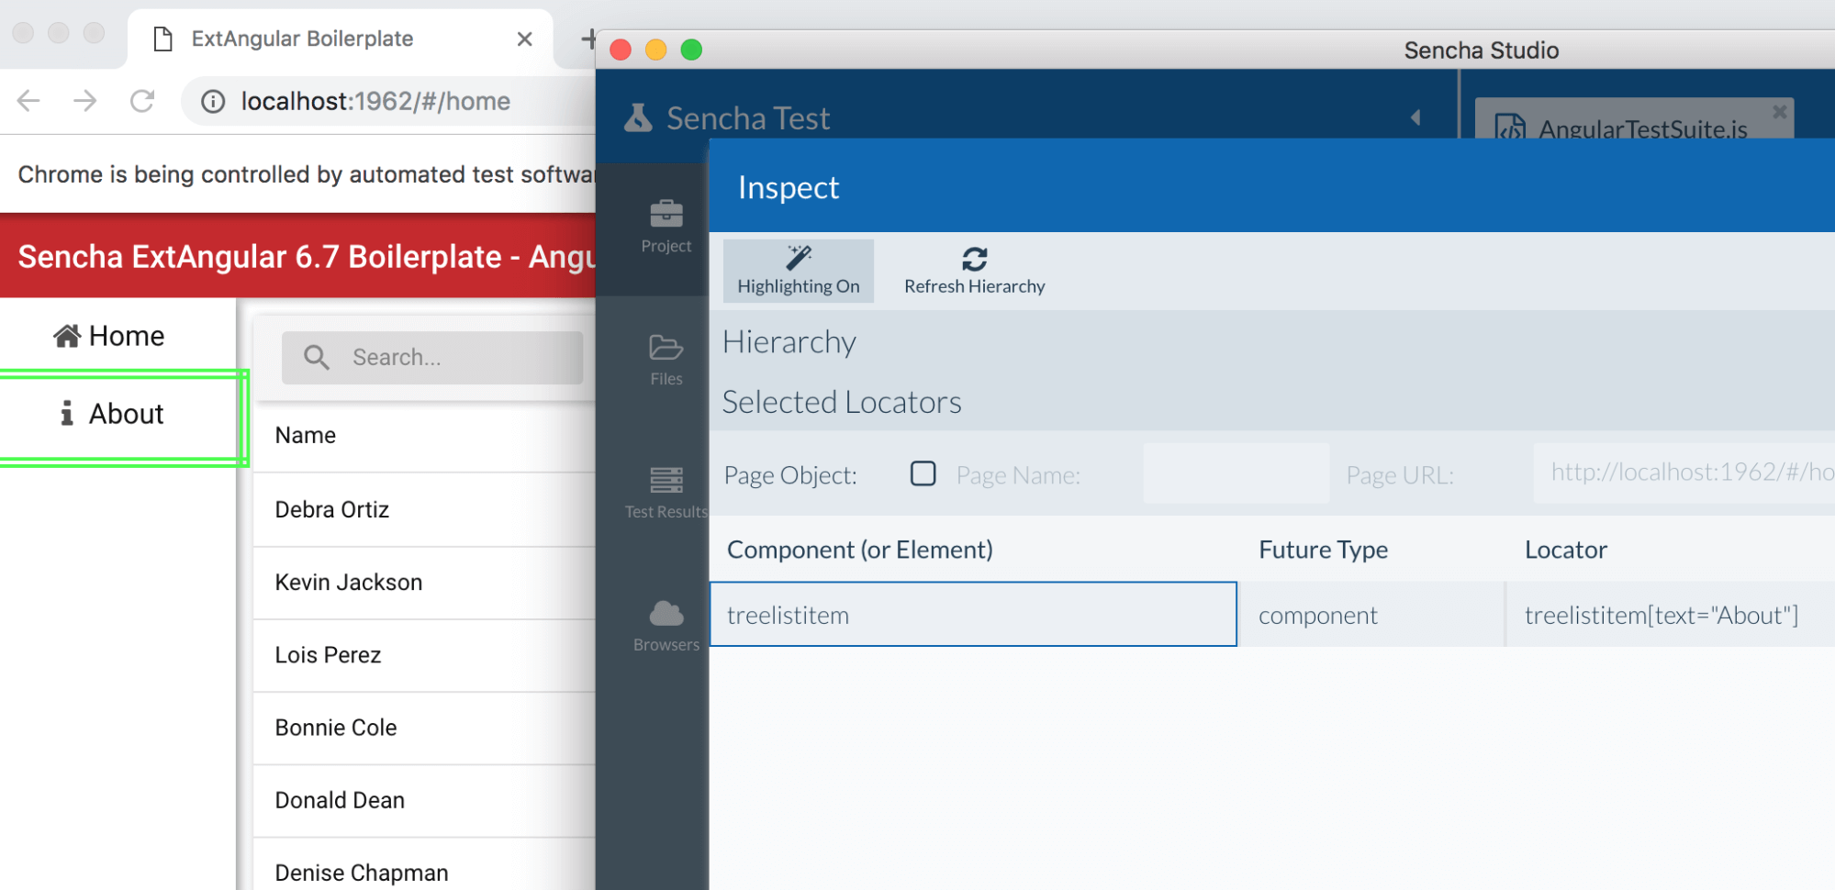Close the ExtAngular Boilerplate Chrome tab
Viewport: 1835px width, 890px height.
[x=524, y=39]
